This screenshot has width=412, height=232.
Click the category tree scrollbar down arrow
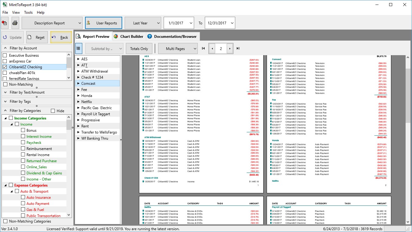69,215
